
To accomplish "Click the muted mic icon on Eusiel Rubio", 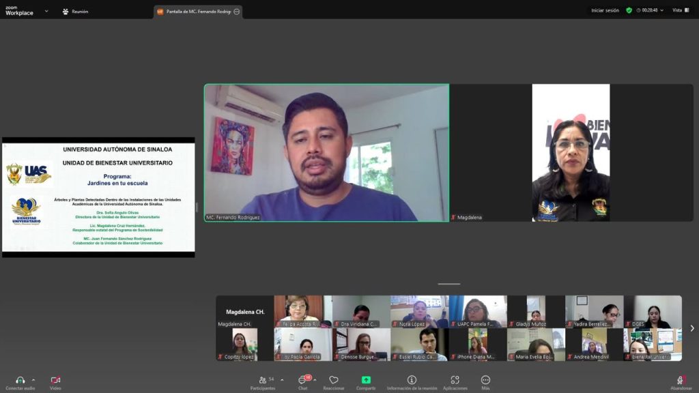I will (395, 357).
